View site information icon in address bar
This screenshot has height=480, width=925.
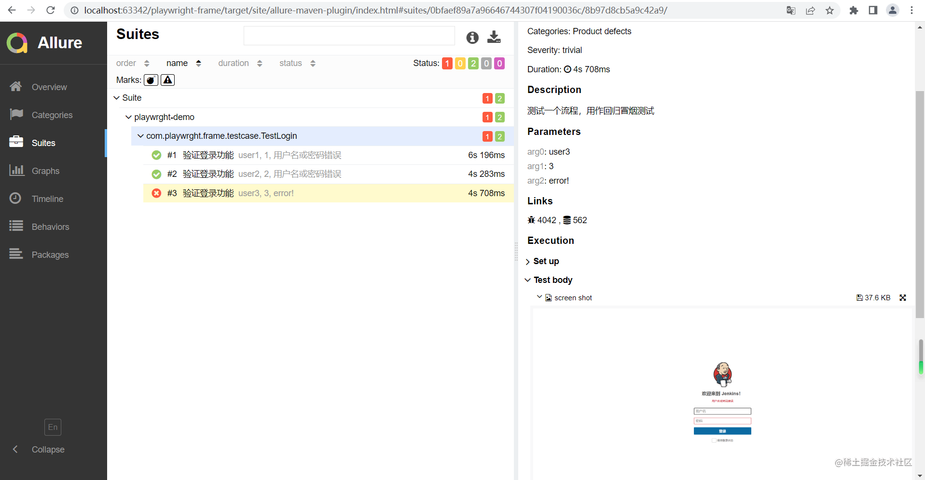[x=74, y=10]
